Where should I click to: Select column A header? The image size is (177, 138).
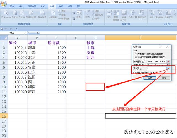(17, 38)
